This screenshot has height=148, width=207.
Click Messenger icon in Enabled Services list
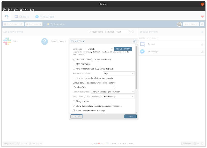pos(142,52)
